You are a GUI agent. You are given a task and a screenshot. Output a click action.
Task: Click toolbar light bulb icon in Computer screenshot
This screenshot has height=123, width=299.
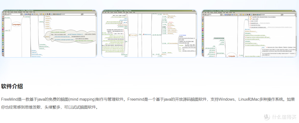pyautogui.click(x=243, y=15)
